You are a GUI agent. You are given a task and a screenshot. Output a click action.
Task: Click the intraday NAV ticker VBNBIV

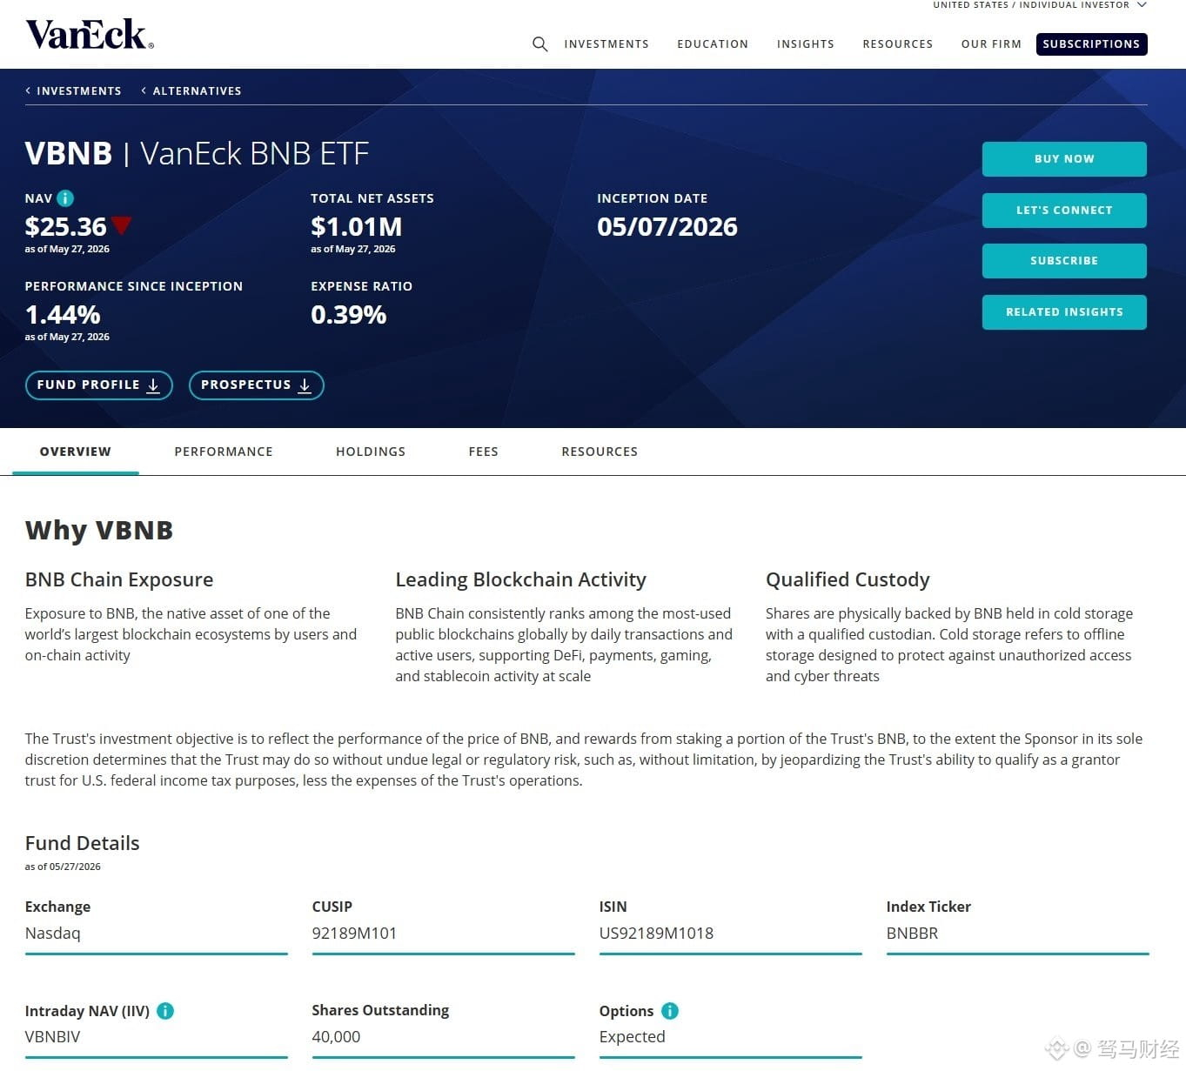click(x=53, y=1037)
